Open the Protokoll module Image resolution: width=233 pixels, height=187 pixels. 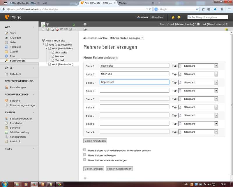tap(15, 141)
